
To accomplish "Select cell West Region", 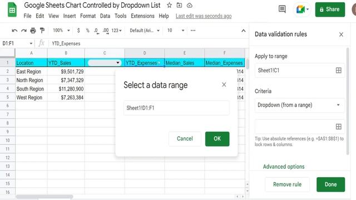I will pos(31,97).
